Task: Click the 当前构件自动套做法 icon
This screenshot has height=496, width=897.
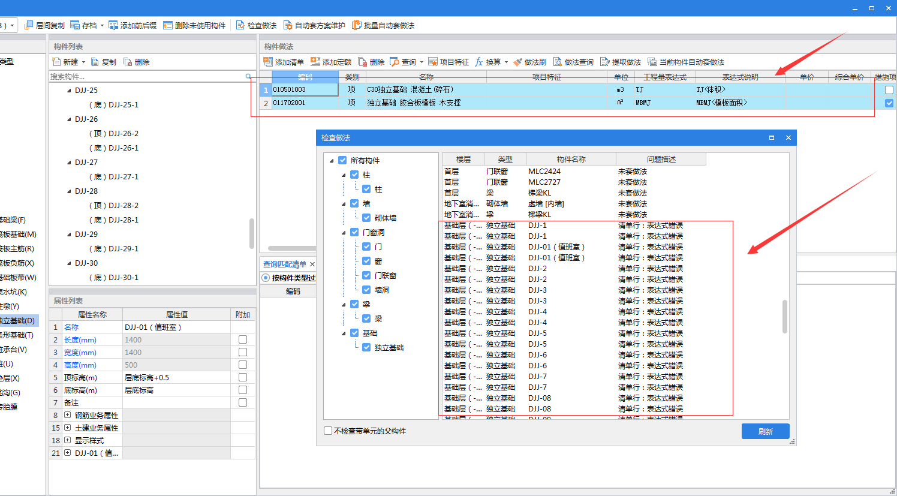Action: point(652,62)
